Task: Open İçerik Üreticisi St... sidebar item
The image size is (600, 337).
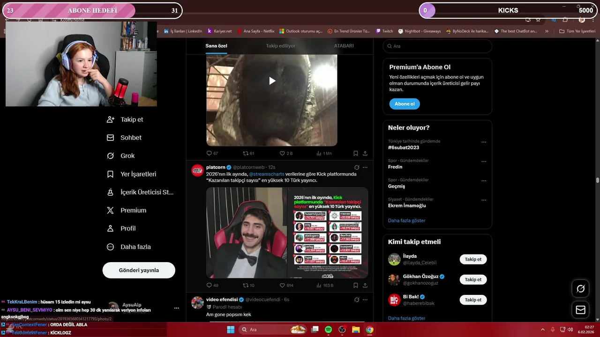Action: coord(140,192)
